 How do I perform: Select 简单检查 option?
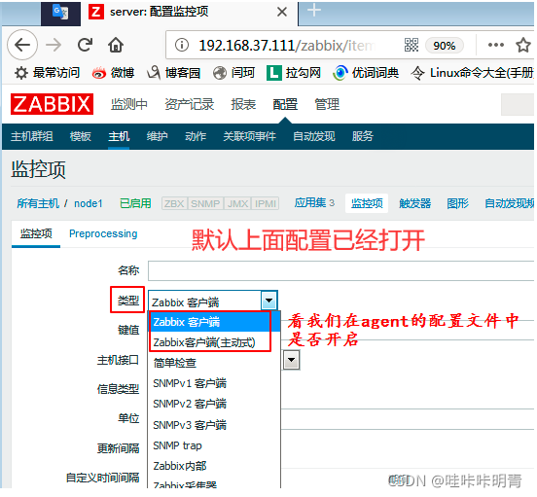[x=214, y=363]
